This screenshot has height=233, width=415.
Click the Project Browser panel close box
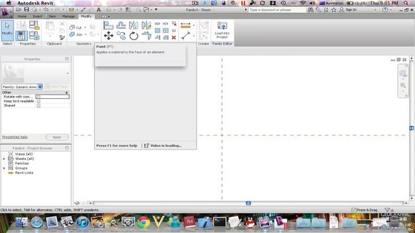point(67,148)
